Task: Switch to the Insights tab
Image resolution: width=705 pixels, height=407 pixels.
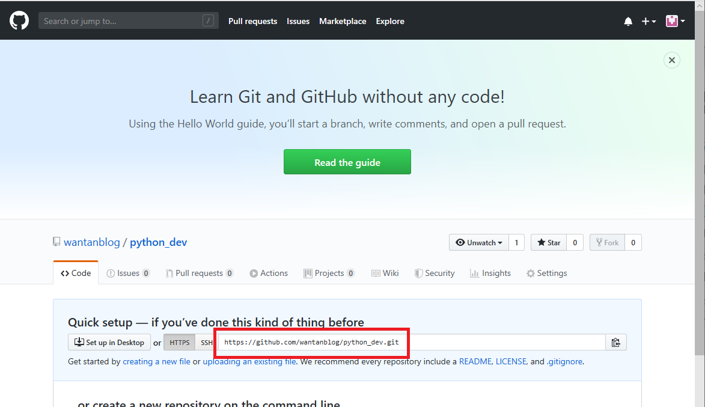Action: 490,273
